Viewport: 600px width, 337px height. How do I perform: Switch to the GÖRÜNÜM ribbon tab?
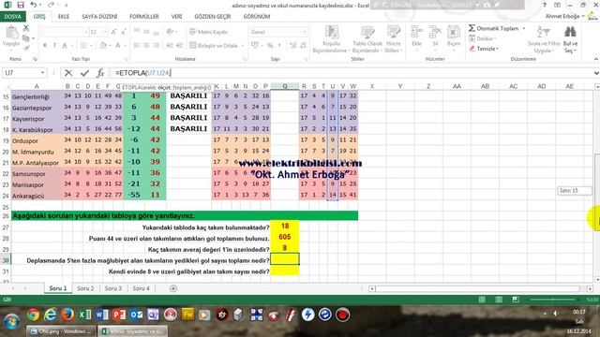click(x=257, y=17)
